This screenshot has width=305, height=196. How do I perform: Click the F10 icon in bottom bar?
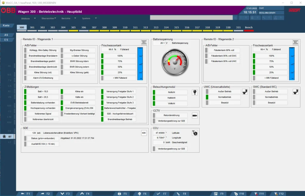pos(236,194)
